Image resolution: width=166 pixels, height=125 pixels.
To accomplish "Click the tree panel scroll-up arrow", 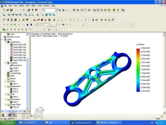I will tap(27, 34).
